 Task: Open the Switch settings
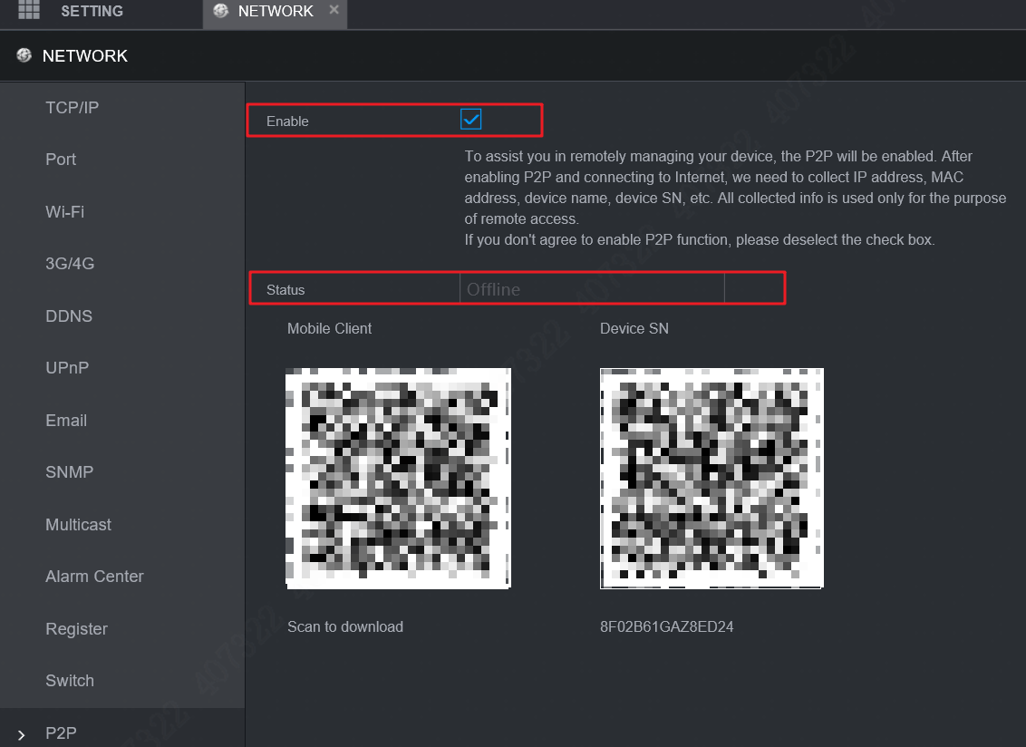(x=70, y=680)
